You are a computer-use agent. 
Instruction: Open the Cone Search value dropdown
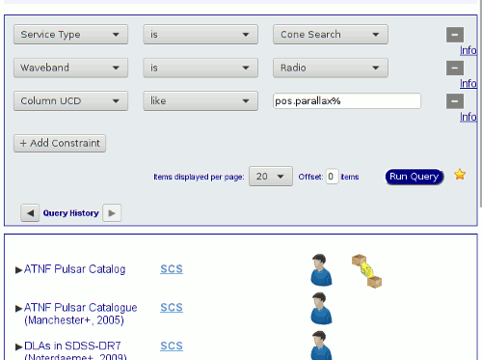tap(331, 35)
